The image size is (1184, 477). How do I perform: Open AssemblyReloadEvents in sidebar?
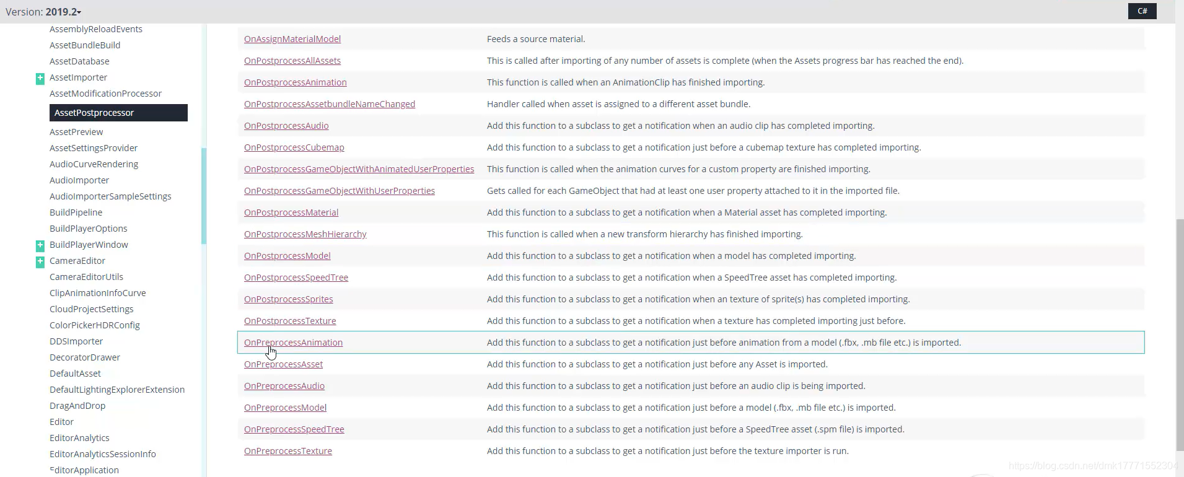coord(96,29)
